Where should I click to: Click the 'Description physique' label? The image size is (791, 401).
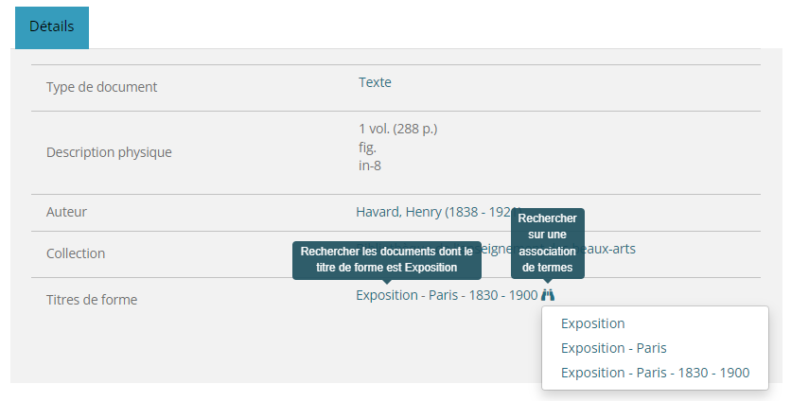pyautogui.click(x=110, y=152)
